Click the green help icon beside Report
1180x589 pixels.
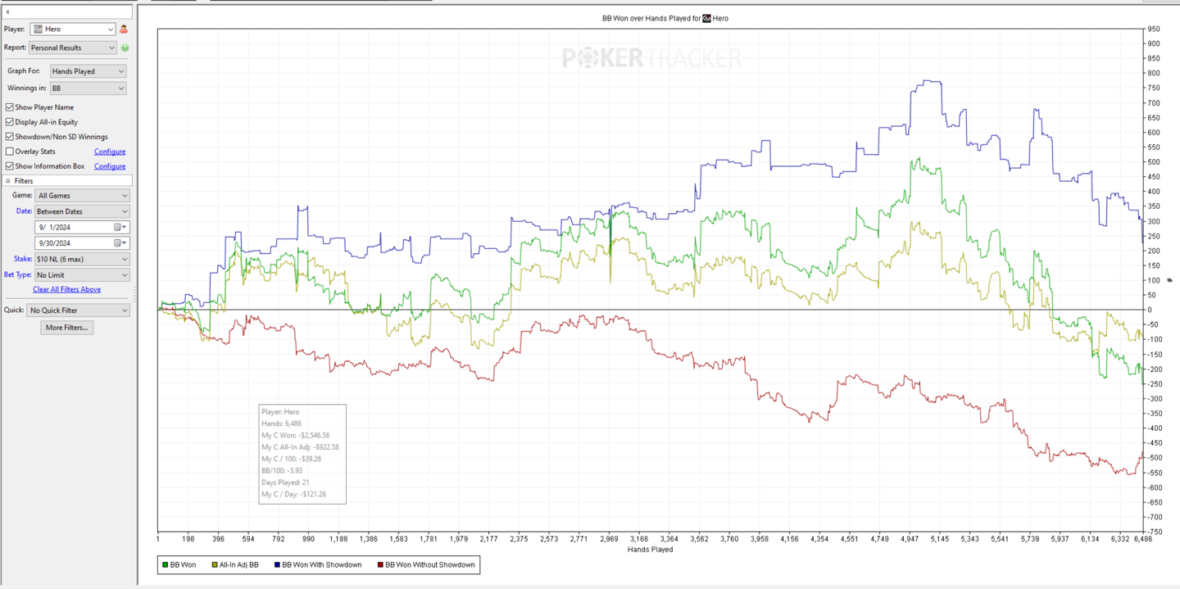(125, 48)
